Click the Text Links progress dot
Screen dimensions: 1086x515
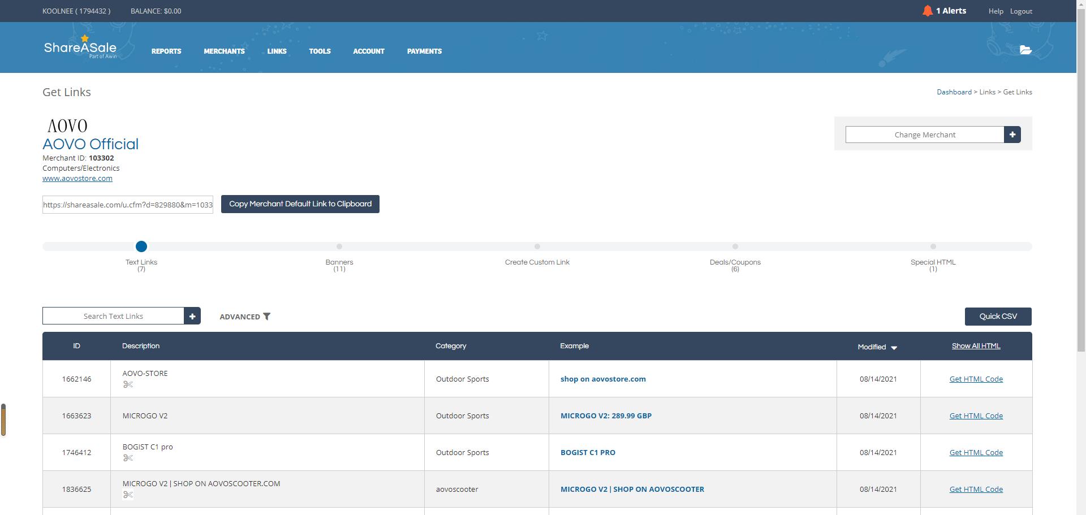[141, 246]
